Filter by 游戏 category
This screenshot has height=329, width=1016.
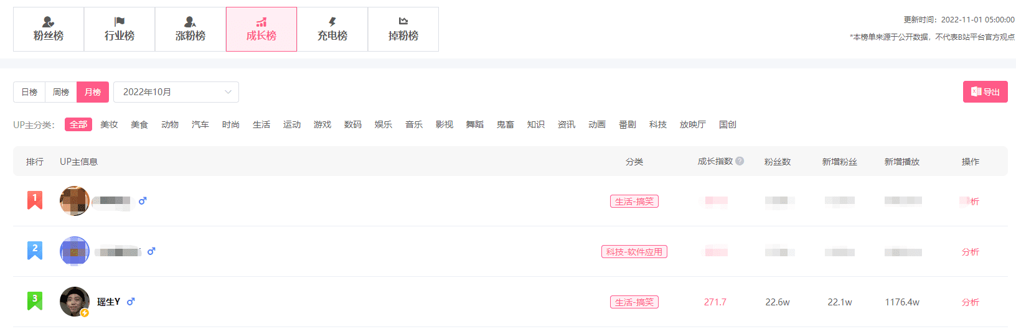click(x=322, y=124)
